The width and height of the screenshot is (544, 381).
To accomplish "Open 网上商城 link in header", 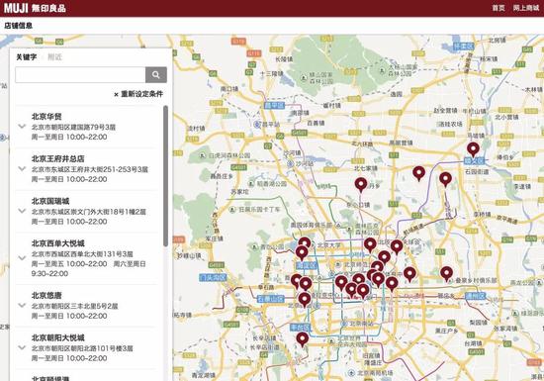I will tap(526, 8).
